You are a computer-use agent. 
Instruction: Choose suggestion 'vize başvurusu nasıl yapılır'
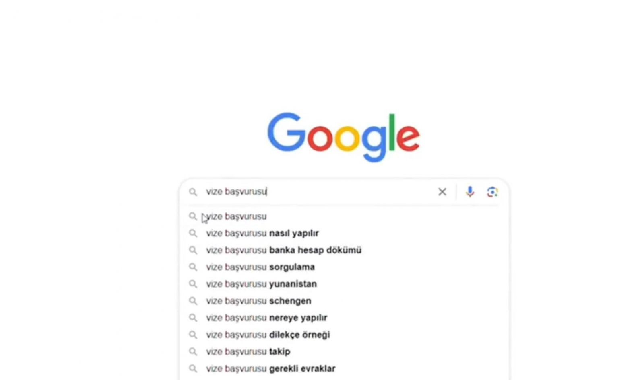pos(344,233)
